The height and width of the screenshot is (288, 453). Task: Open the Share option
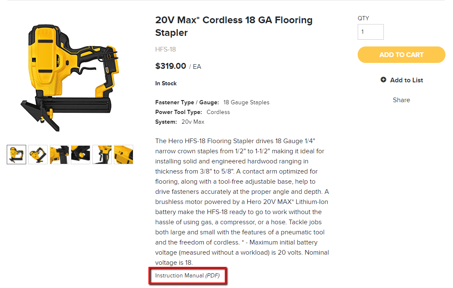click(401, 100)
